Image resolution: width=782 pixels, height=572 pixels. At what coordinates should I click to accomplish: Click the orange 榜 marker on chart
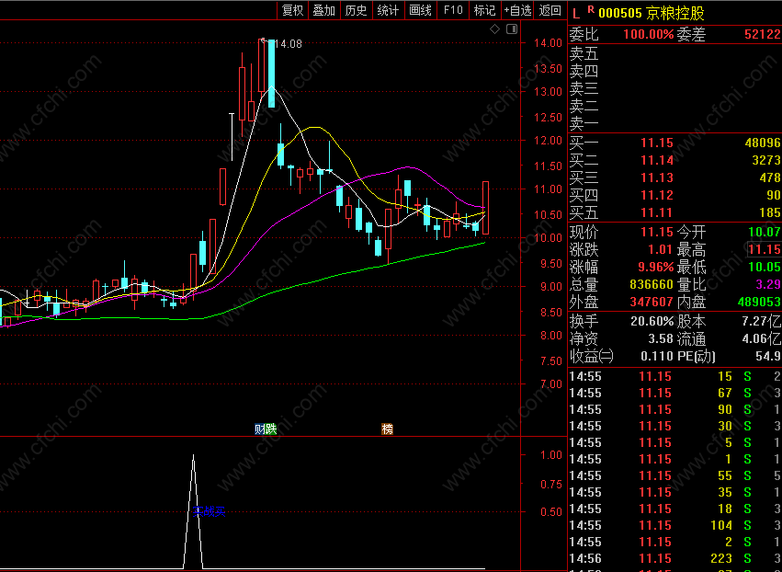click(x=388, y=429)
